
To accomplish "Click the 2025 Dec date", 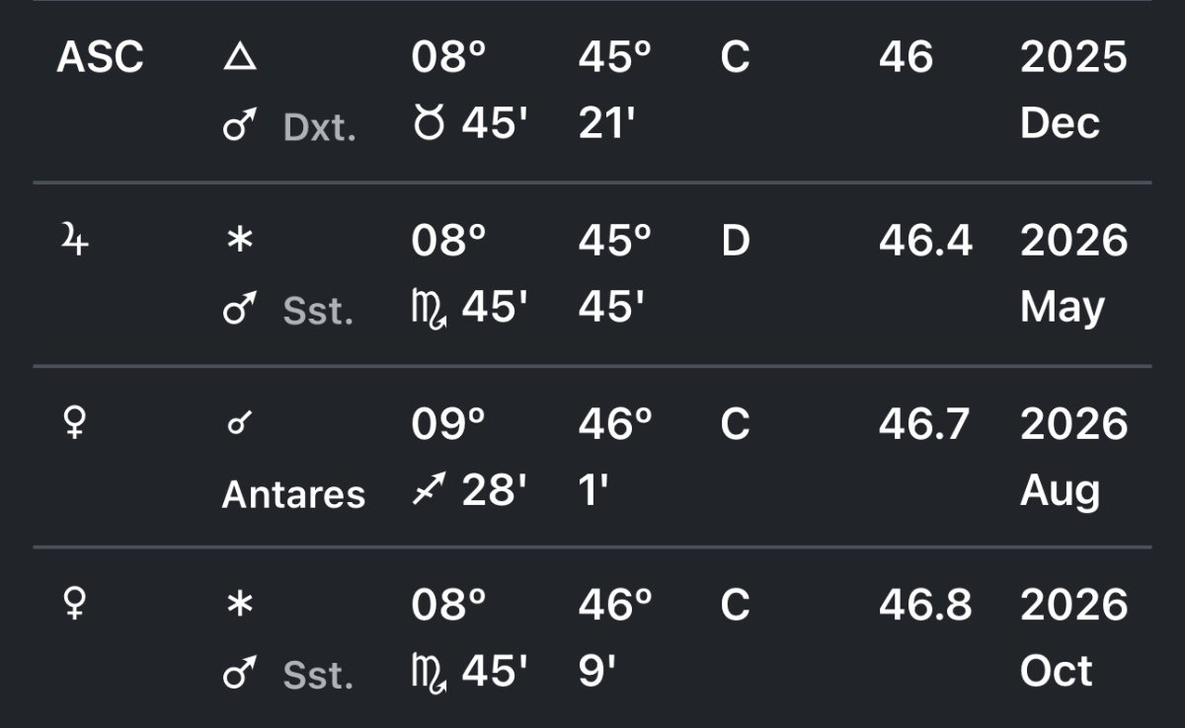I will (1072, 90).
